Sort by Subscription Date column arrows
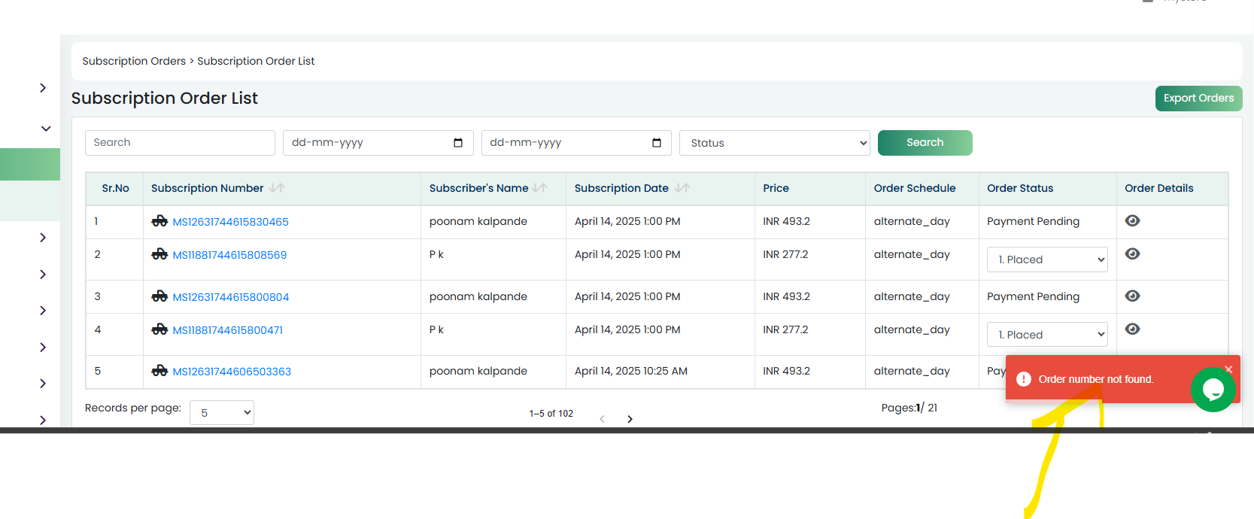The width and height of the screenshot is (1254, 519). (x=682, y=188)
